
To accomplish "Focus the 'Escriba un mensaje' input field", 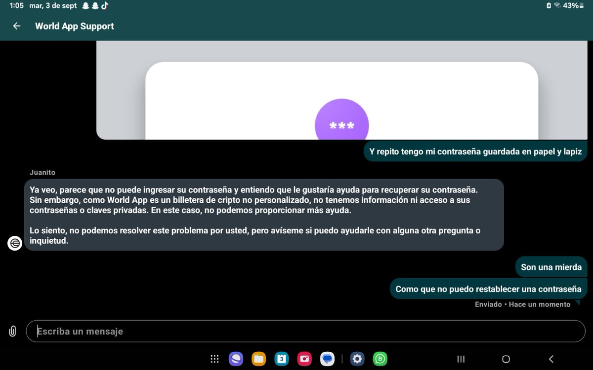I will point(305,332).
